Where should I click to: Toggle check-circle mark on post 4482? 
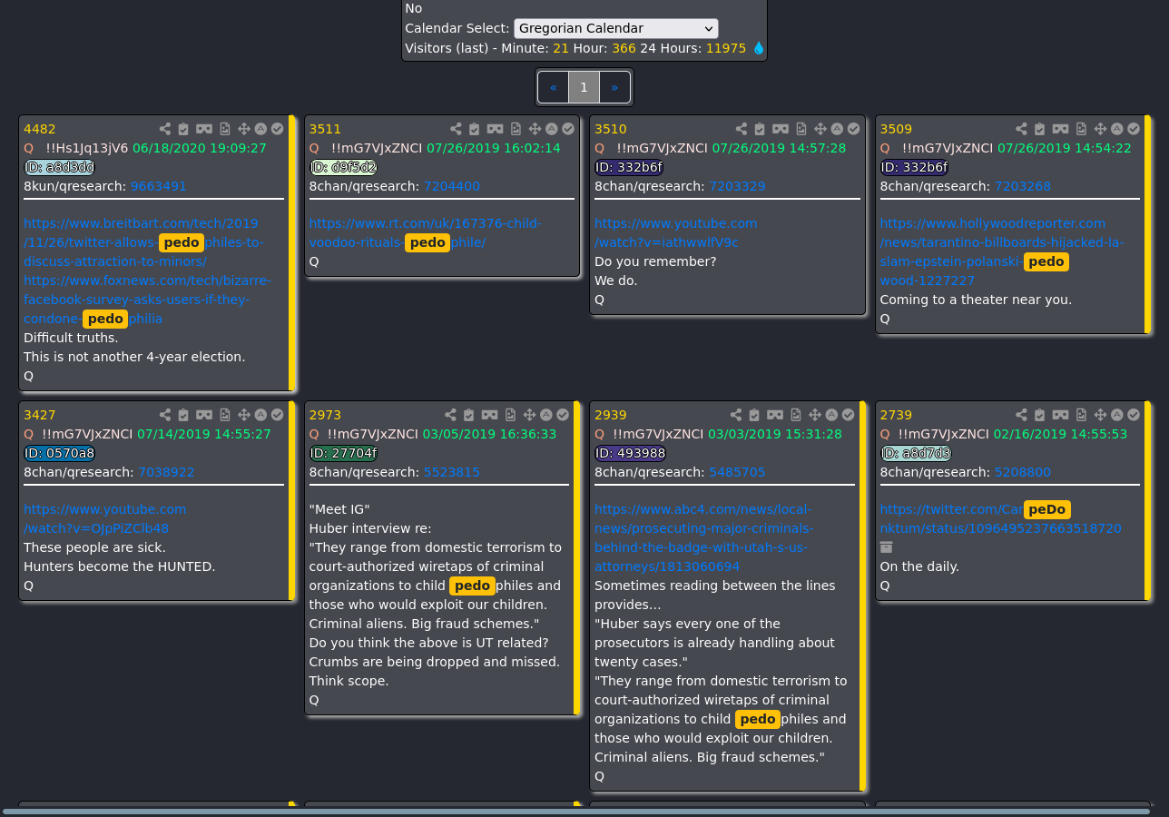click(x=277, y=129)
